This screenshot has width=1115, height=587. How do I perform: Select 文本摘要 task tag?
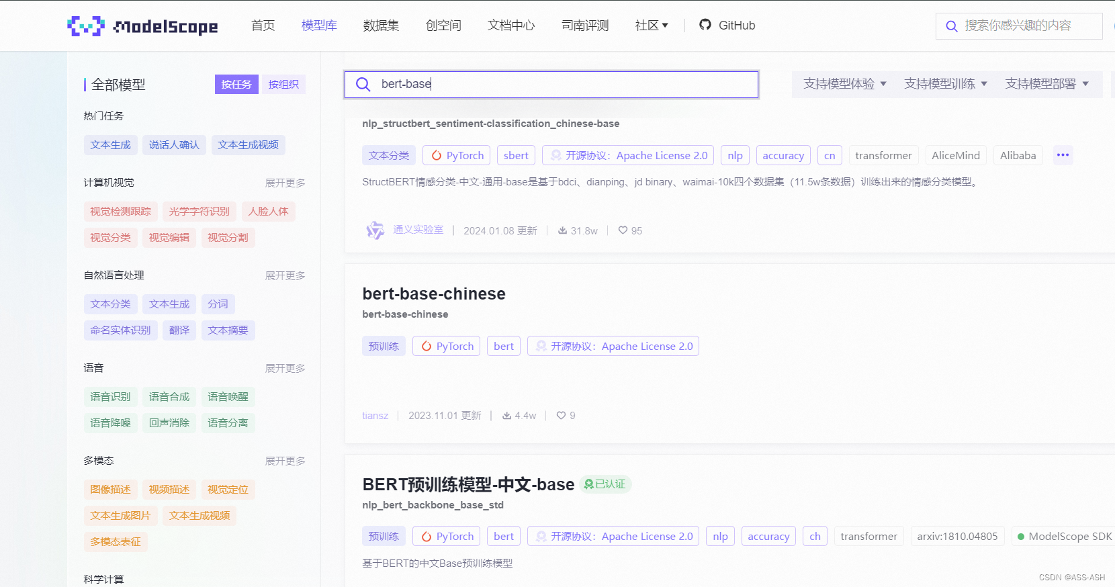(228, 330)
